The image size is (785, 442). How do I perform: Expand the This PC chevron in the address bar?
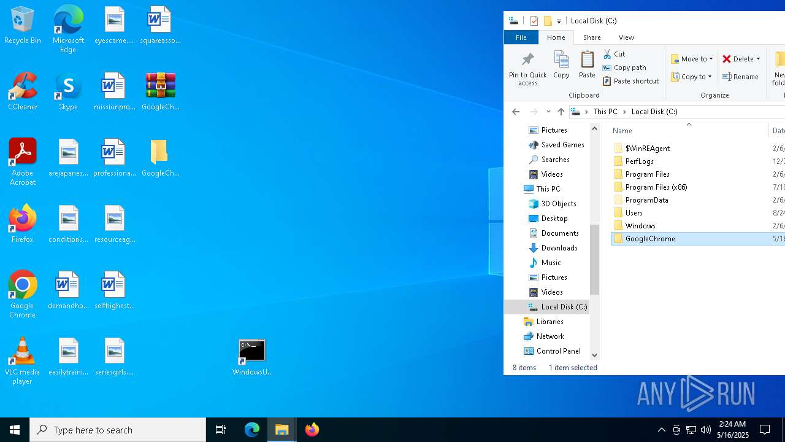coord(625,112)
